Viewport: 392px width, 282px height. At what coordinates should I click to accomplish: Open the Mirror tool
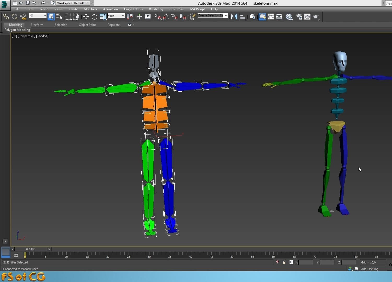click(234, 17)
